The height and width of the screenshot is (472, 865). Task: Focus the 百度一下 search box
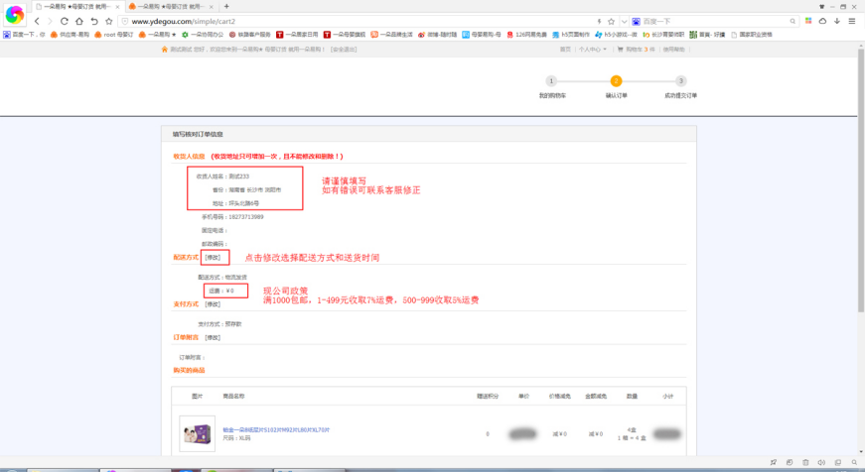[714, 22]
